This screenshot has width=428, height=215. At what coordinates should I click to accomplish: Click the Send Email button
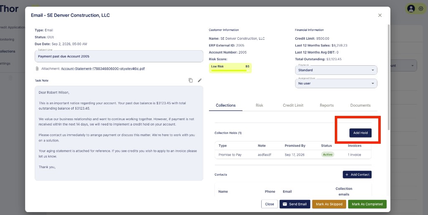click(295, 204)
